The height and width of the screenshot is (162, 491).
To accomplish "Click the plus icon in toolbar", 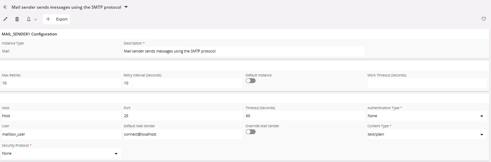I will pos(48,19).
